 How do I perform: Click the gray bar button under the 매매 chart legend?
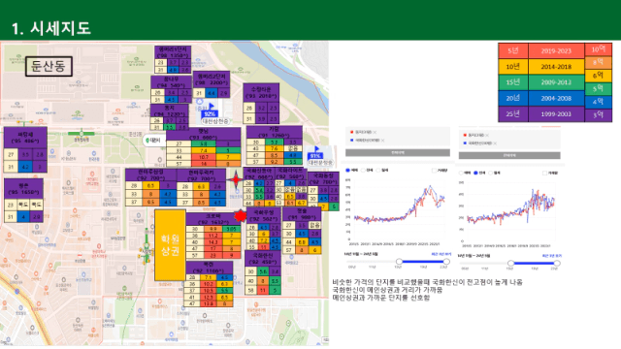(398, 152)
